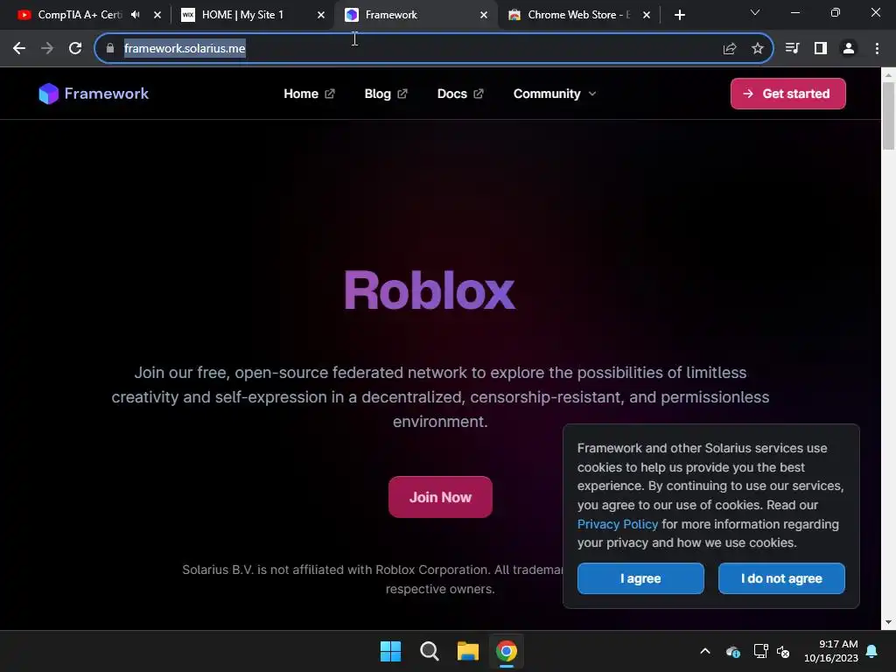The width and height of the screenshot is (896, 672).
Task: Click the Get started button
Action: click(788, 94)
